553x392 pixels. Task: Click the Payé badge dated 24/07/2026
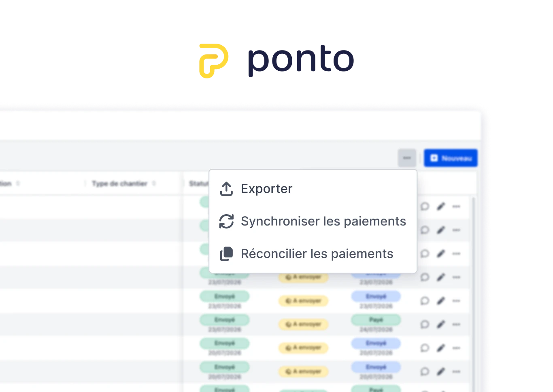click(x=376, y=320)
